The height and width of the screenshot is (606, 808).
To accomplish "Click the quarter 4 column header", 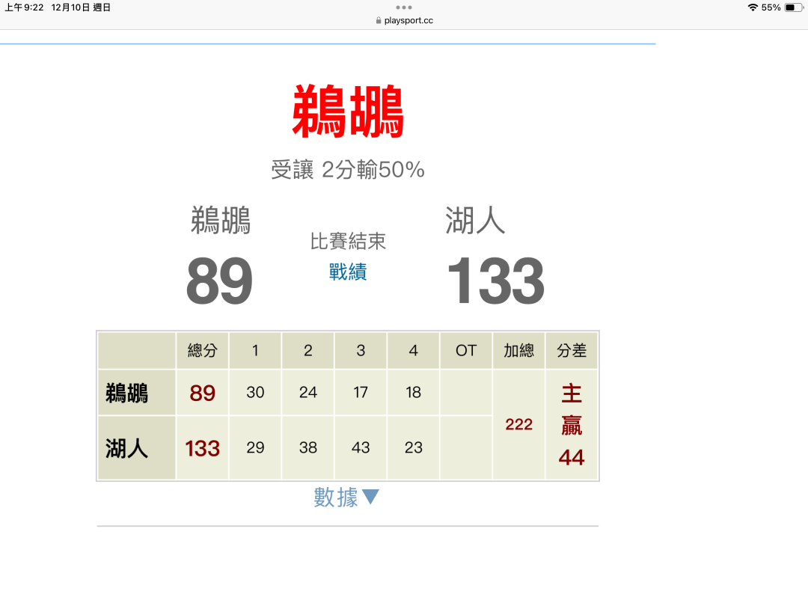I will click(x=413, y=350).
